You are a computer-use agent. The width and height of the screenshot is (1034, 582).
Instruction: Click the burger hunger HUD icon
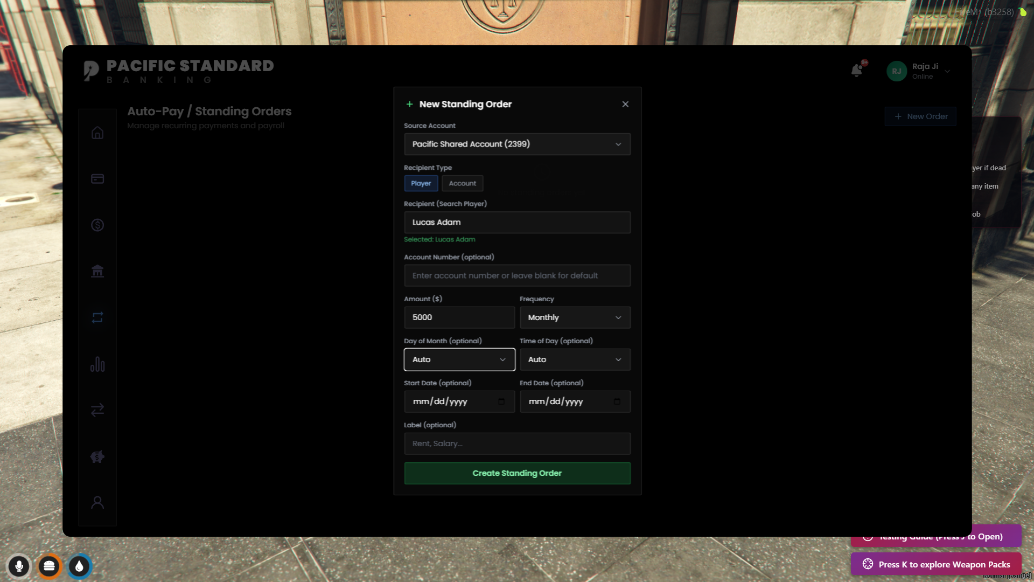pos(49,566)
